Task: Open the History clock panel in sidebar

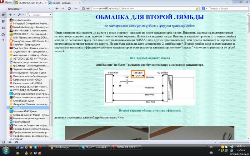Action: coord(3,35)
